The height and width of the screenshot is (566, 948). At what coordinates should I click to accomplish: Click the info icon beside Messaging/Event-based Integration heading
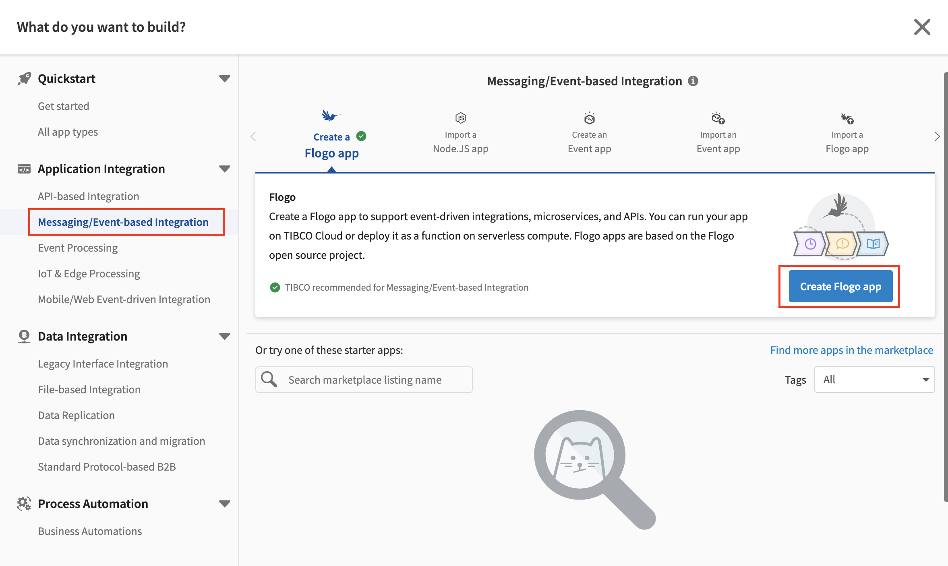pos(693,81)
